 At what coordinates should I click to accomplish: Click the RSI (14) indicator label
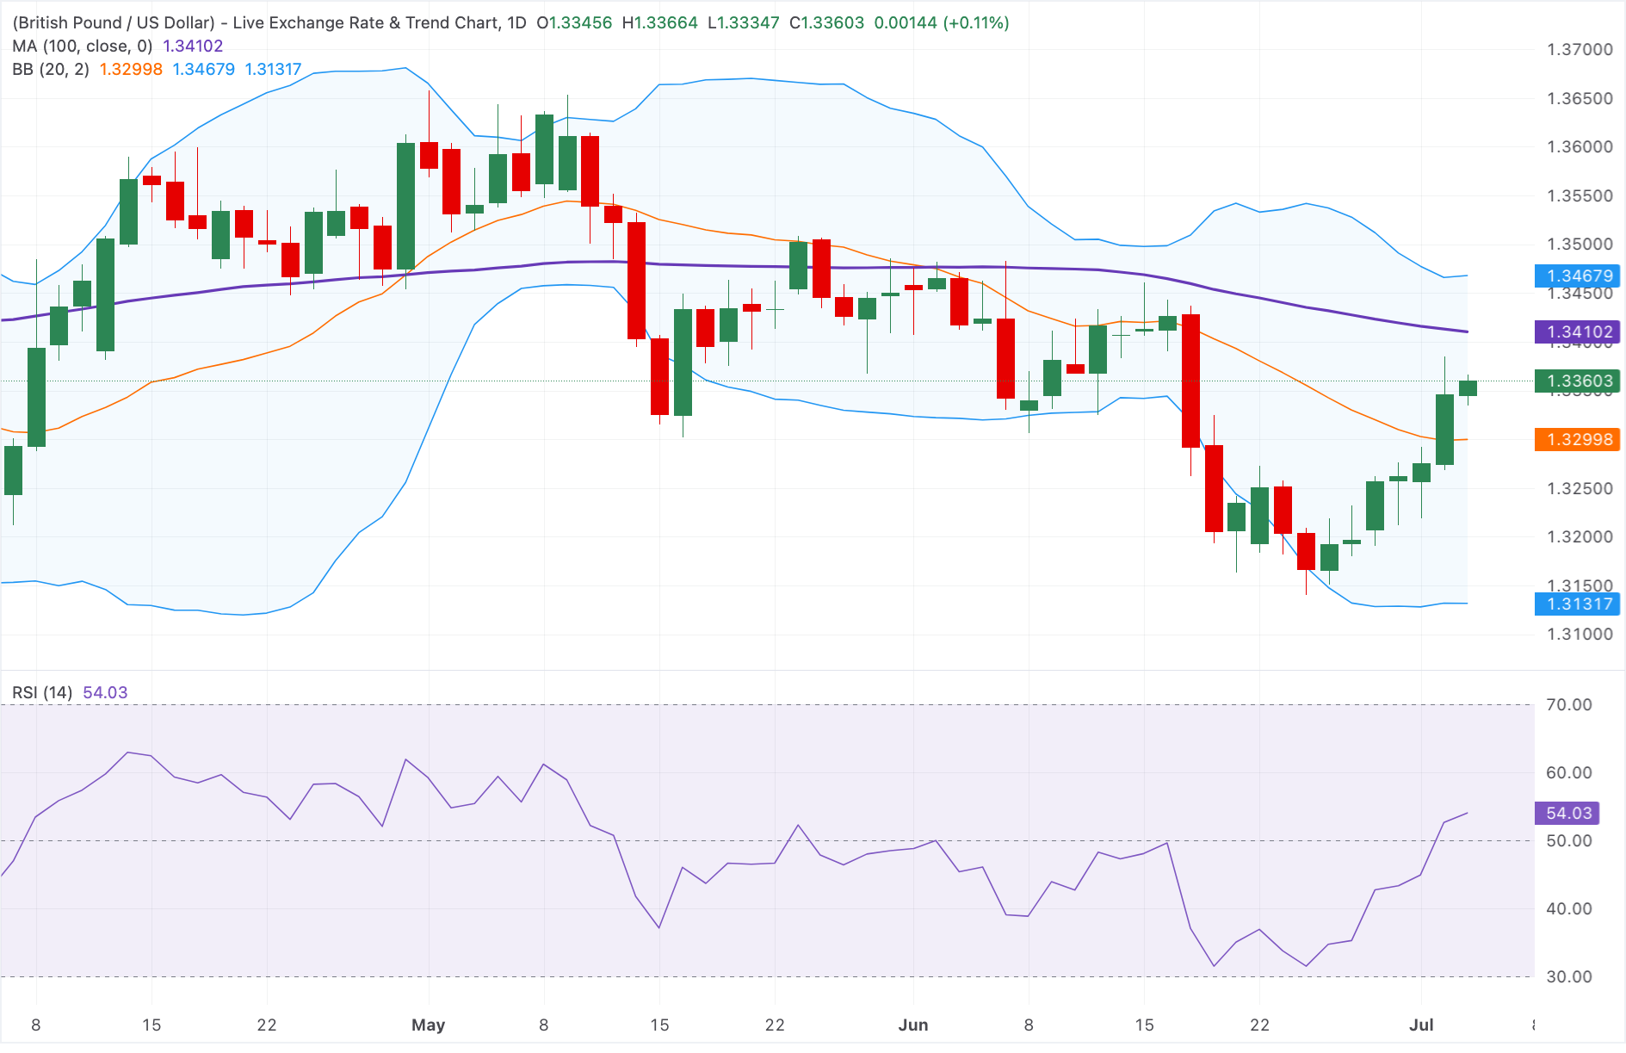tap(42, 692)
